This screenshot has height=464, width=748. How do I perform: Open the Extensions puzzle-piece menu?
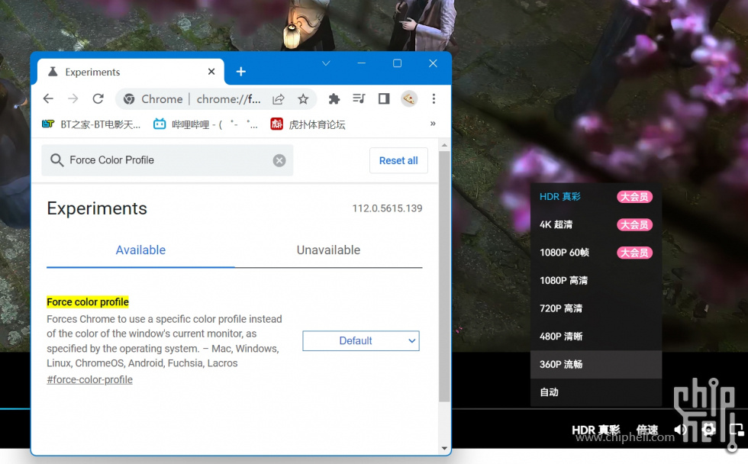click(334, 98)
